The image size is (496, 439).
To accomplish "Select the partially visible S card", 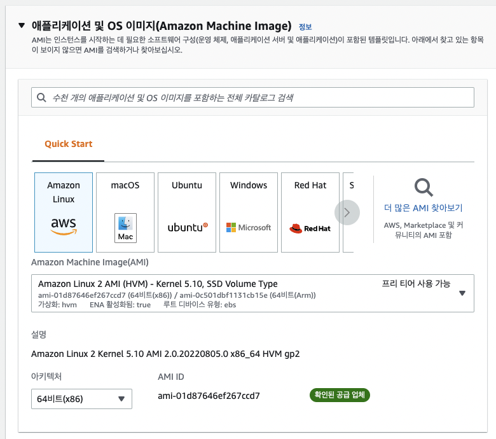I will point(348,213).
